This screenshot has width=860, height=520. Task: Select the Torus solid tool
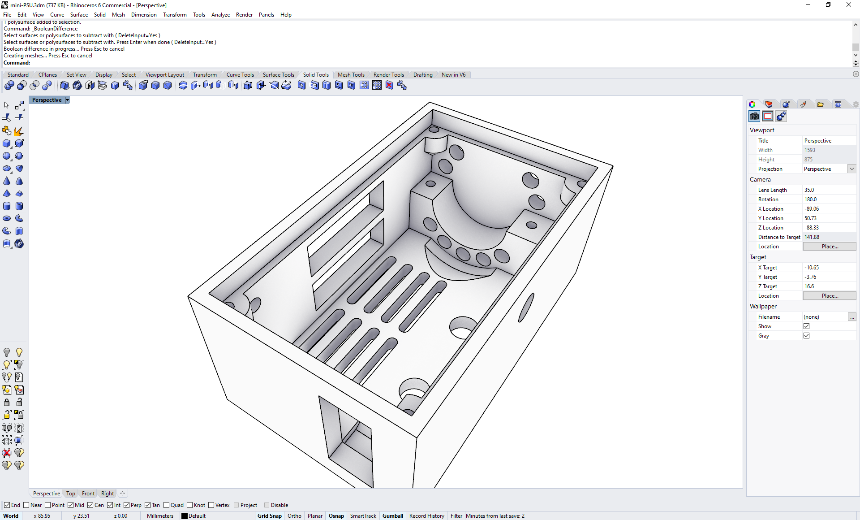(7, 218)
